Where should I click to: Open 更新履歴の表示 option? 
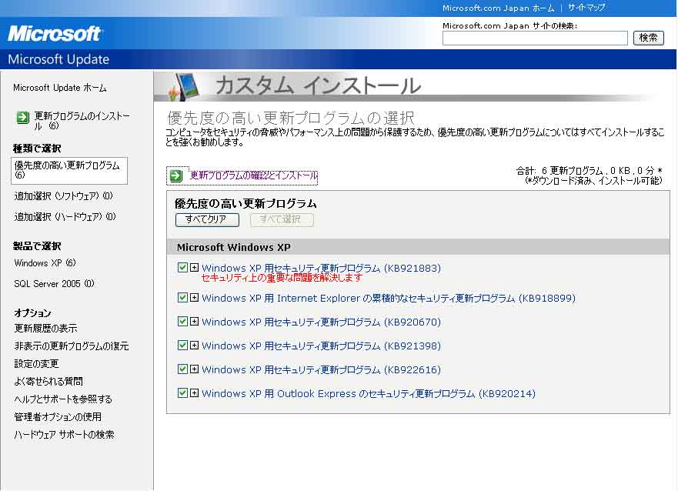click(45, 328)
